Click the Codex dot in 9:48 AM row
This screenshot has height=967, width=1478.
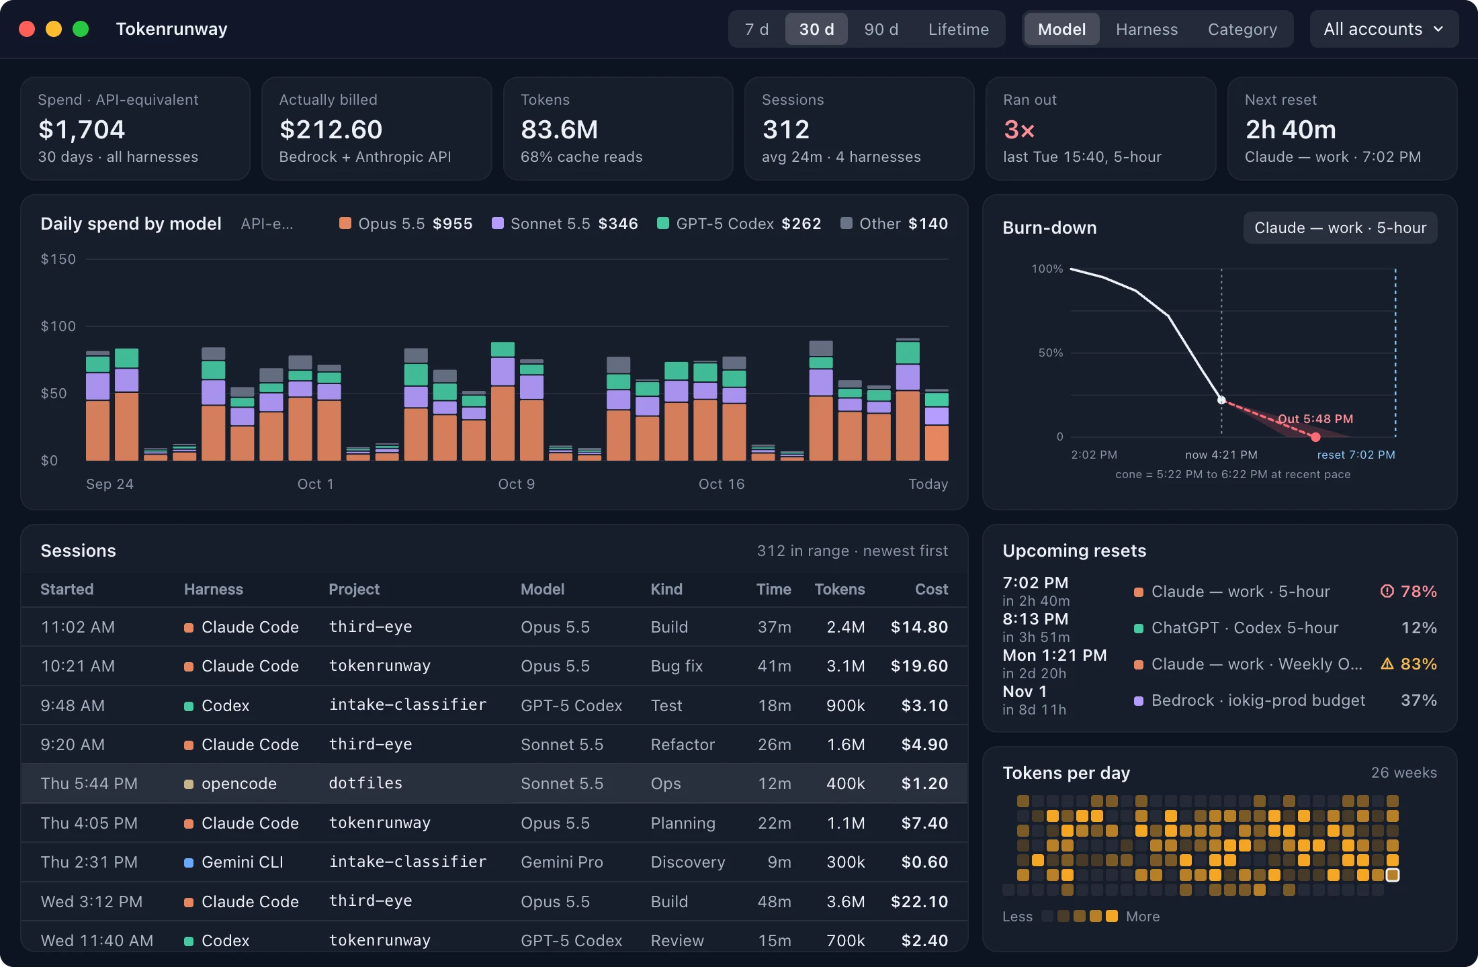click(x=189, y=706)
